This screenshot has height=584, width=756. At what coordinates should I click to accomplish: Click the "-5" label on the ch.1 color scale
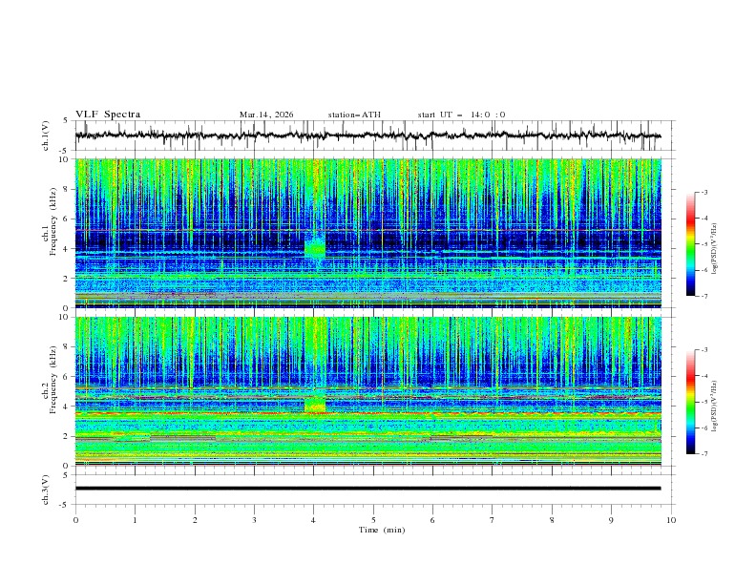click(703, 244)
